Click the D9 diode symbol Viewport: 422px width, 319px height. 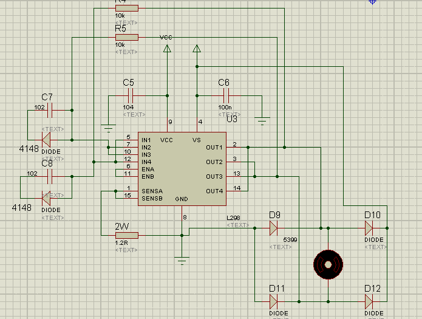tap(273, 228)
